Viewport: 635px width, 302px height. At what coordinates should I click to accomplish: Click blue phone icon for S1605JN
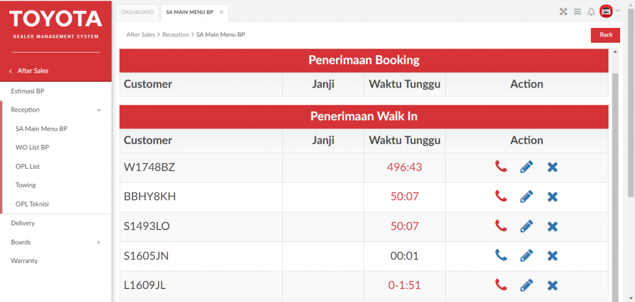click(500, 255)
